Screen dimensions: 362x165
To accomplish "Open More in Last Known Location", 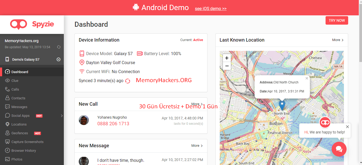I will pos(338,40).
